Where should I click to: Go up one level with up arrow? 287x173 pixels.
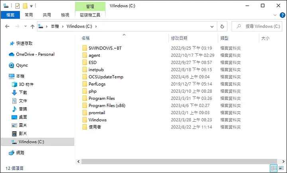(x=32, y=27)
